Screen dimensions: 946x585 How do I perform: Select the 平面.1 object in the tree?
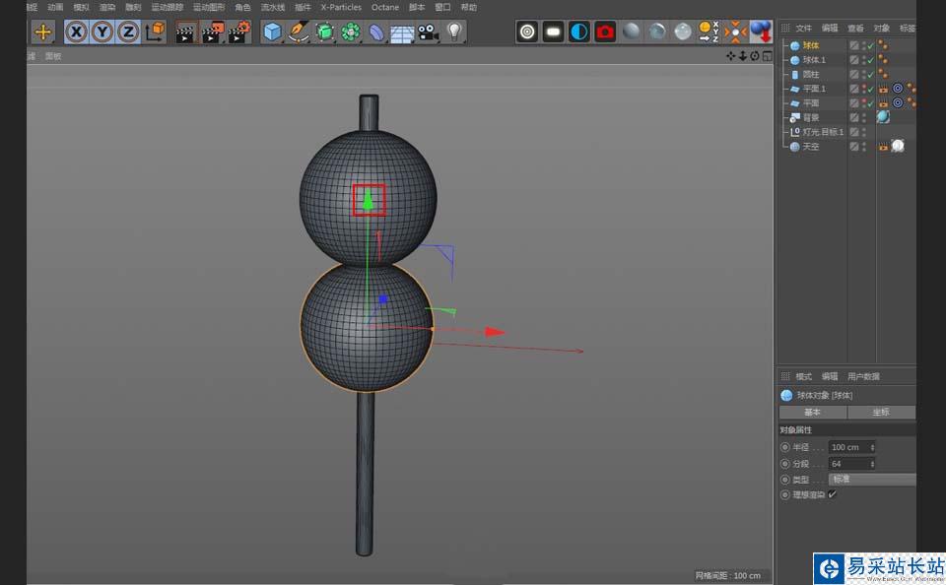[815, 89]
